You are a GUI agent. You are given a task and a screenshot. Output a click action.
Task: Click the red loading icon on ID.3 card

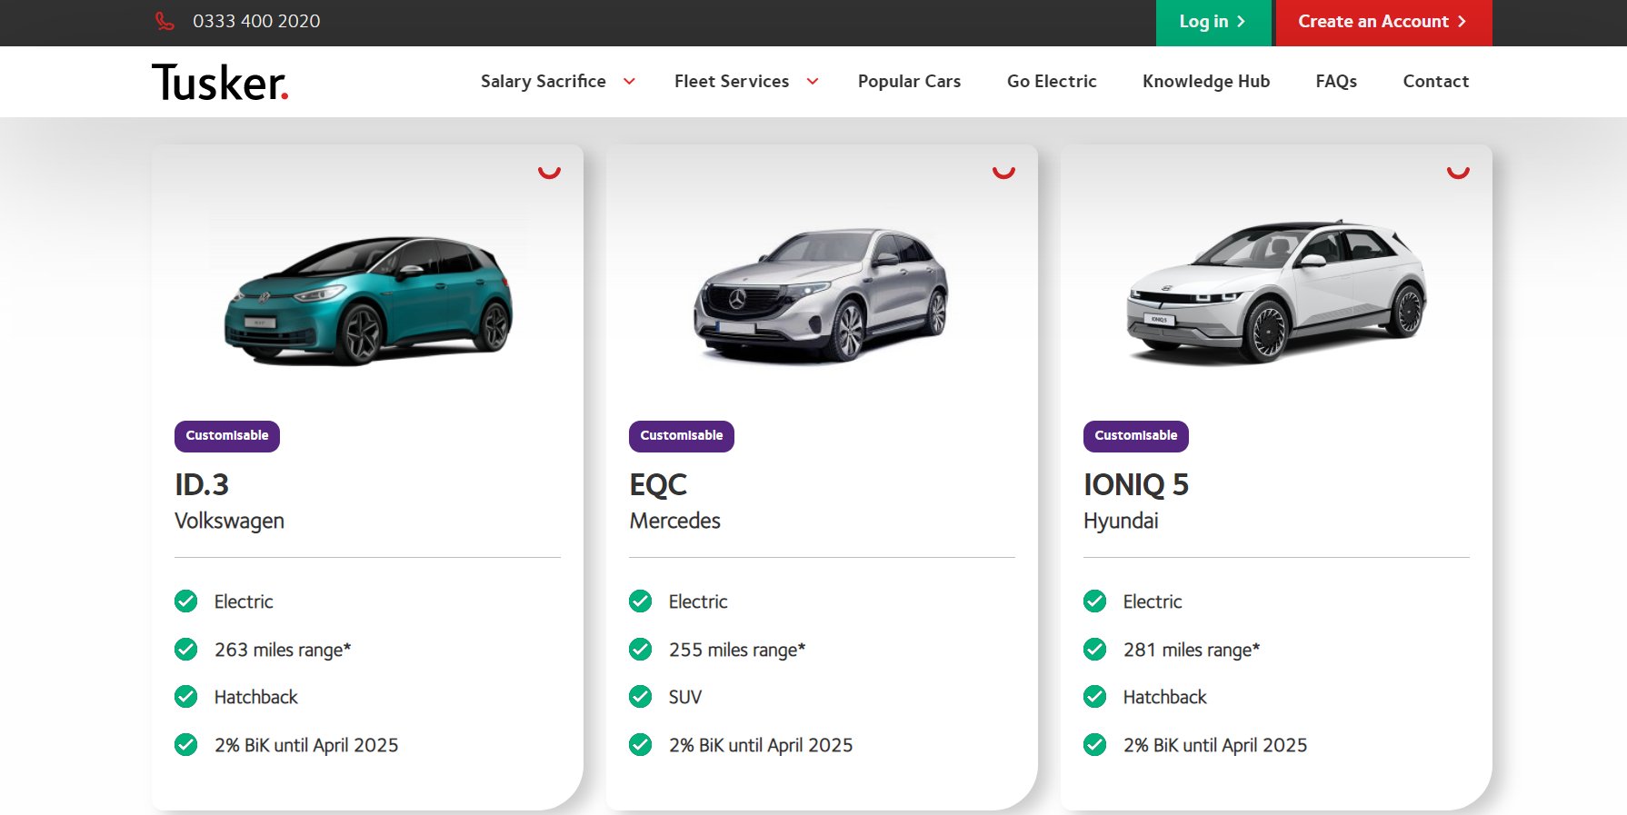[549, 171]
